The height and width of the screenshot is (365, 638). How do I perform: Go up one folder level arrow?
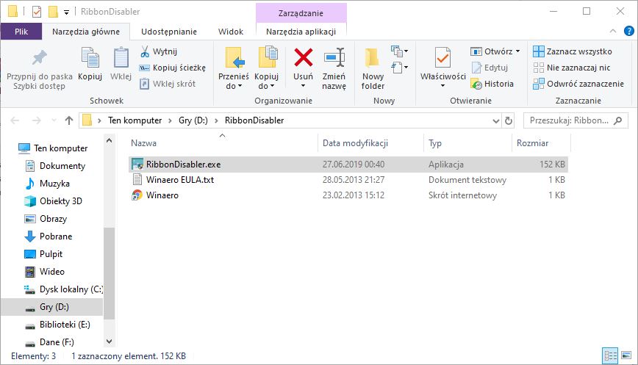pyautogui.click(x=69, y=120)
